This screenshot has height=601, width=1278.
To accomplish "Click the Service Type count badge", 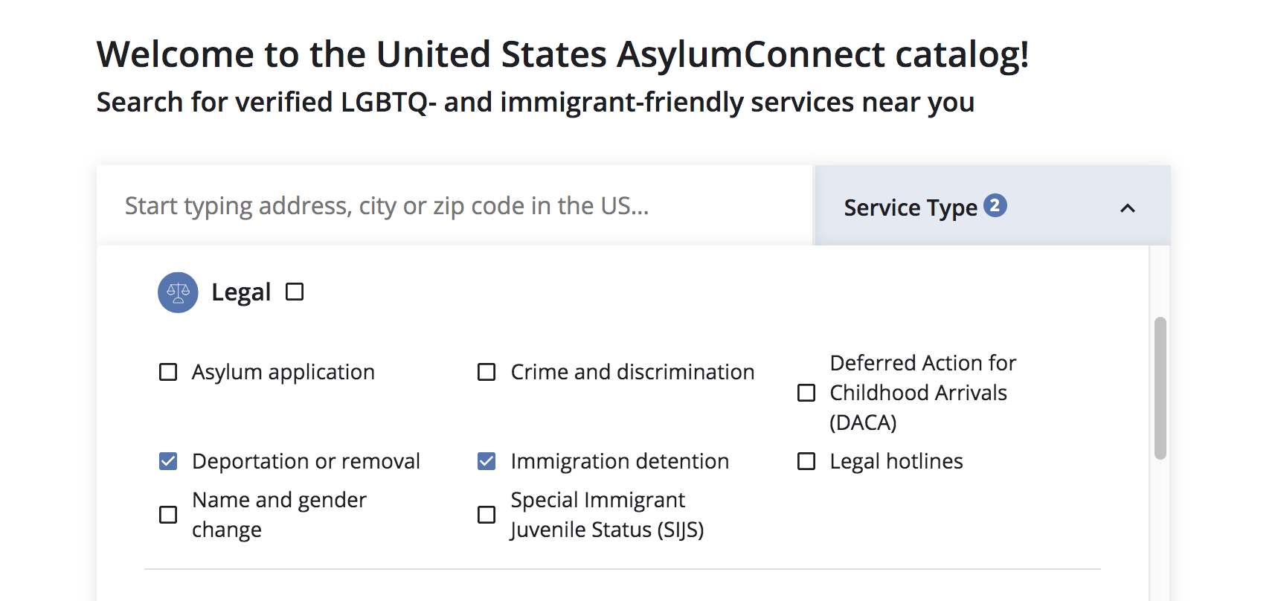I will 995,205.
